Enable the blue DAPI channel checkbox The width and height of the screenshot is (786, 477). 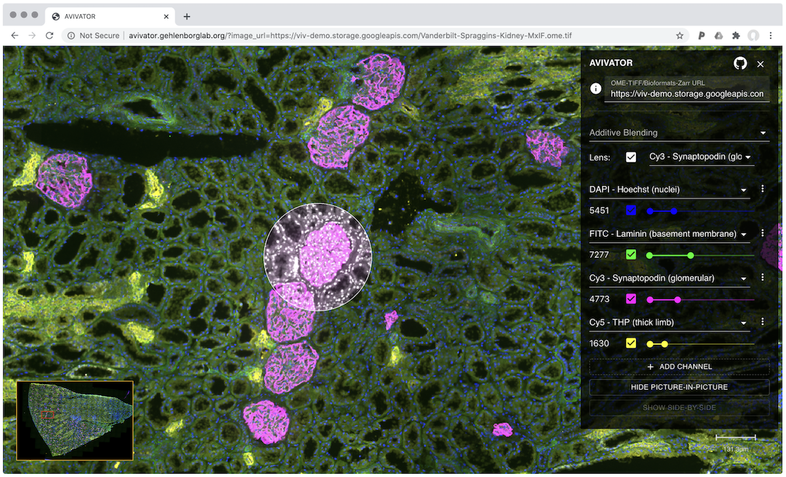(x=631, y=211)
